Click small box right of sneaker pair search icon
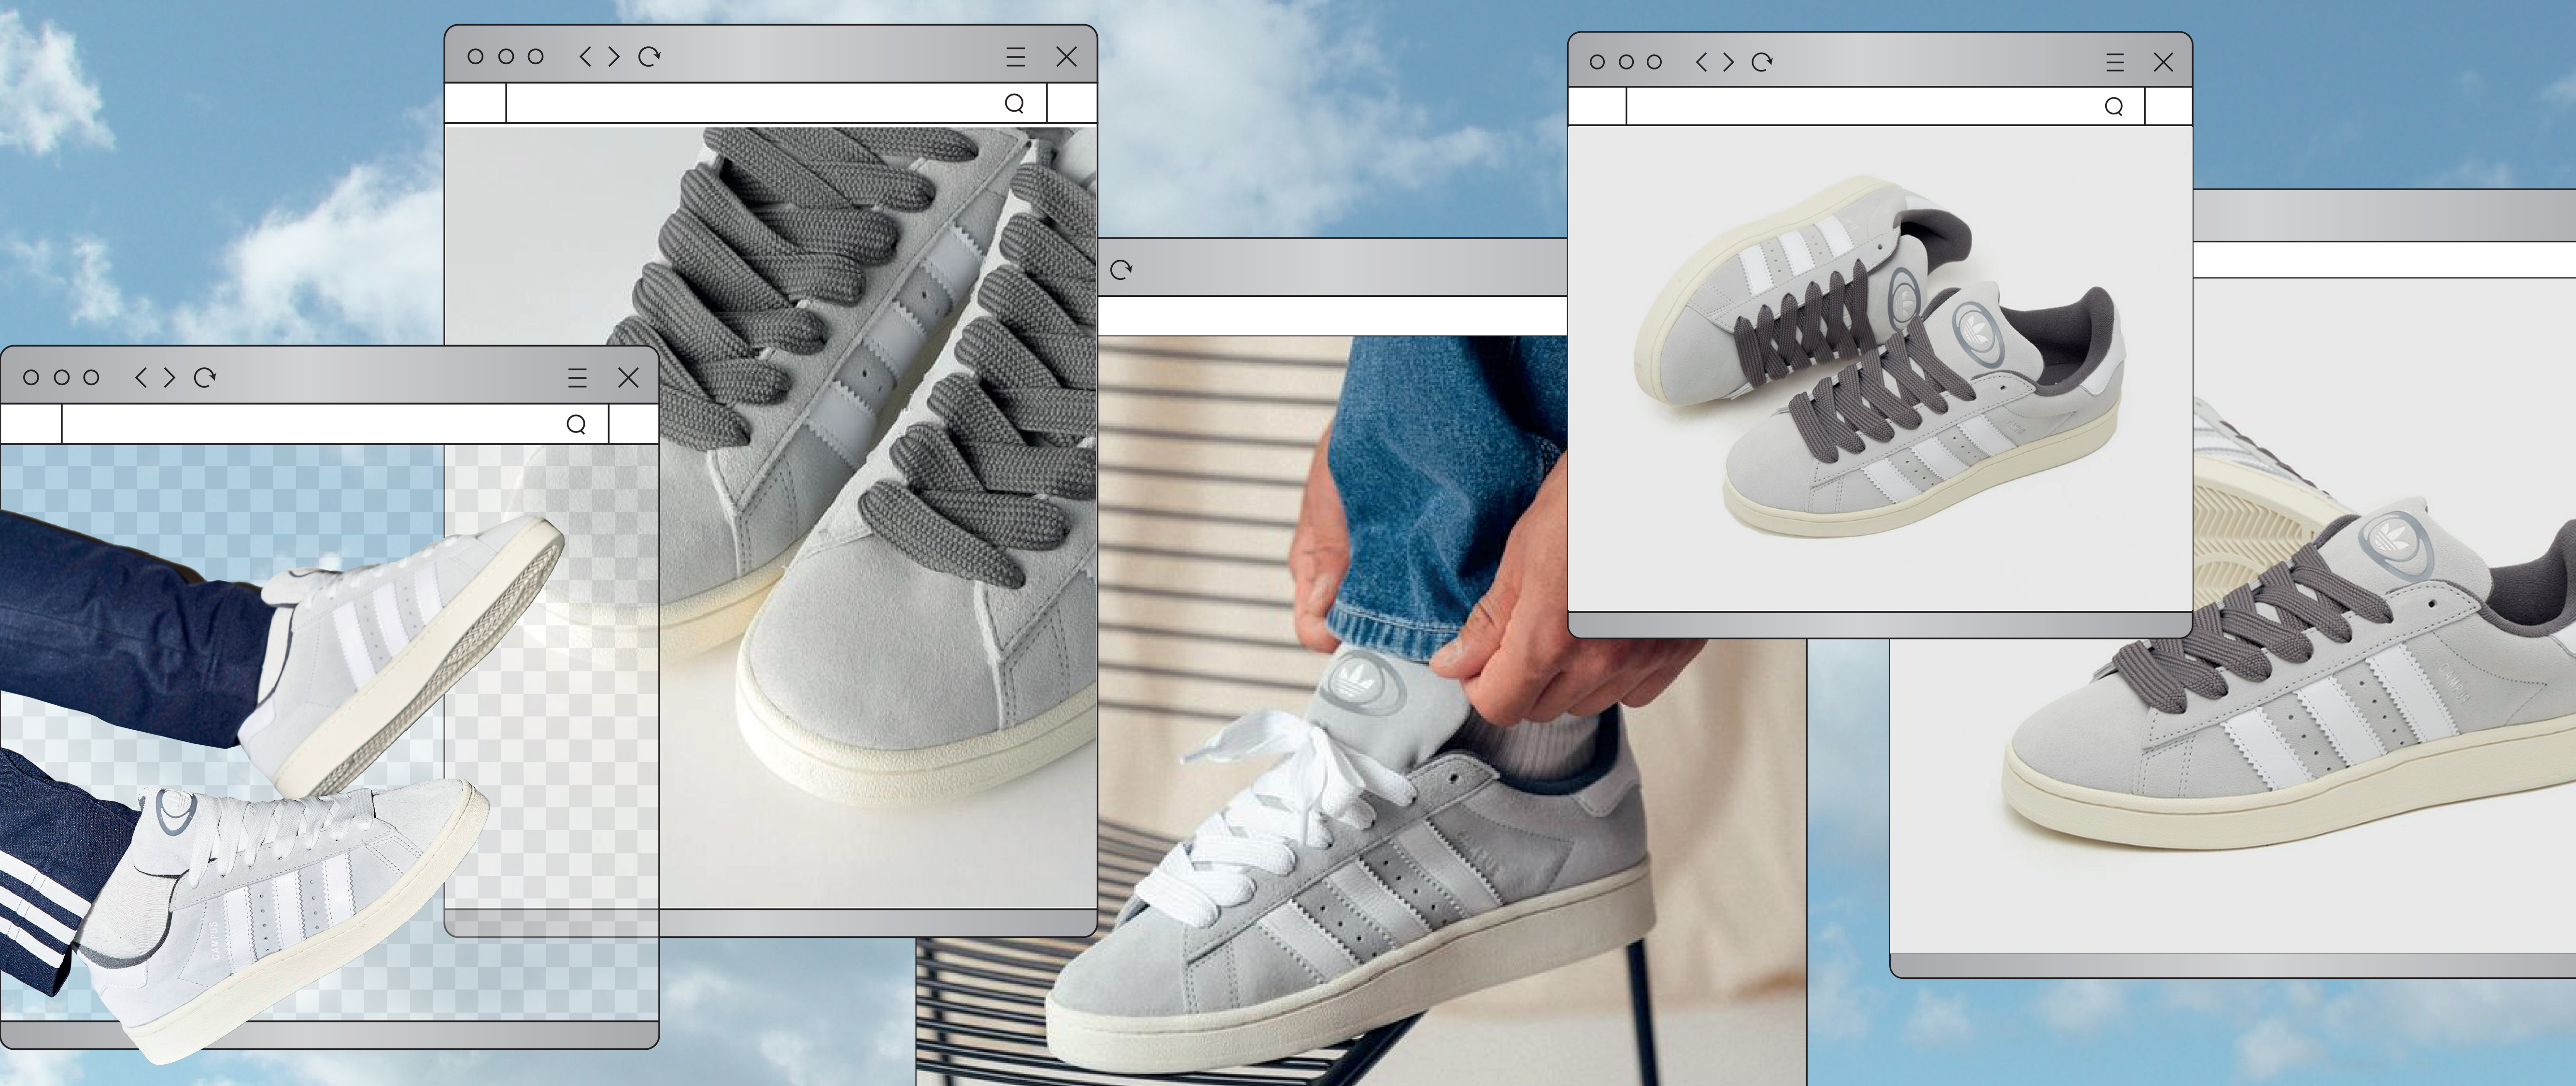The height and width of the screenshot is (1086, 2576). pyautogui.click(x=2169, y=106)
